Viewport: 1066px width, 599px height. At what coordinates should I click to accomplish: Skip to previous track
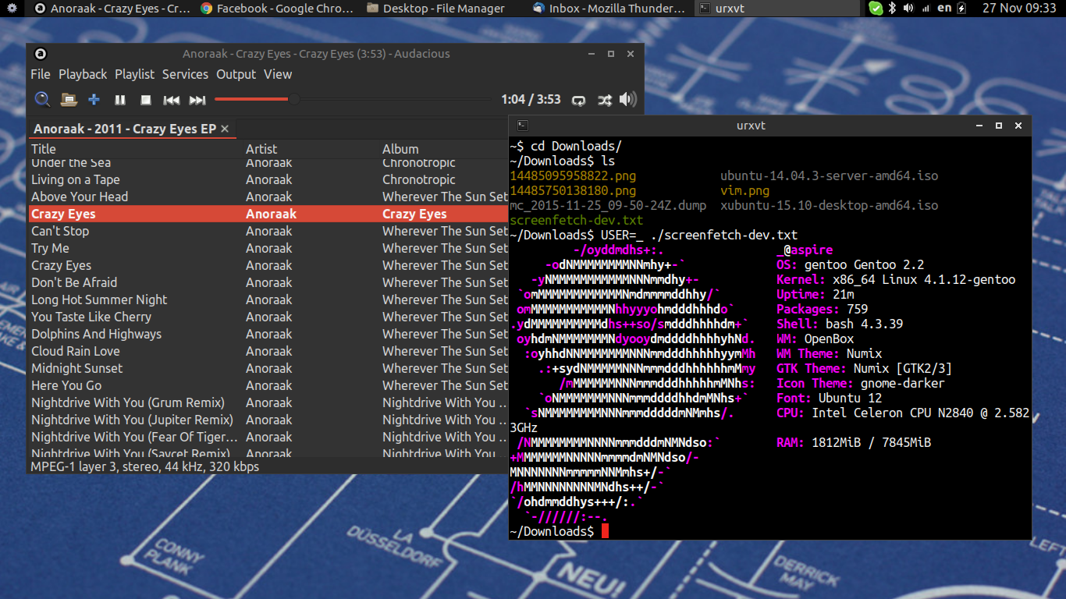pyautogui.click(x=172, y=100)
